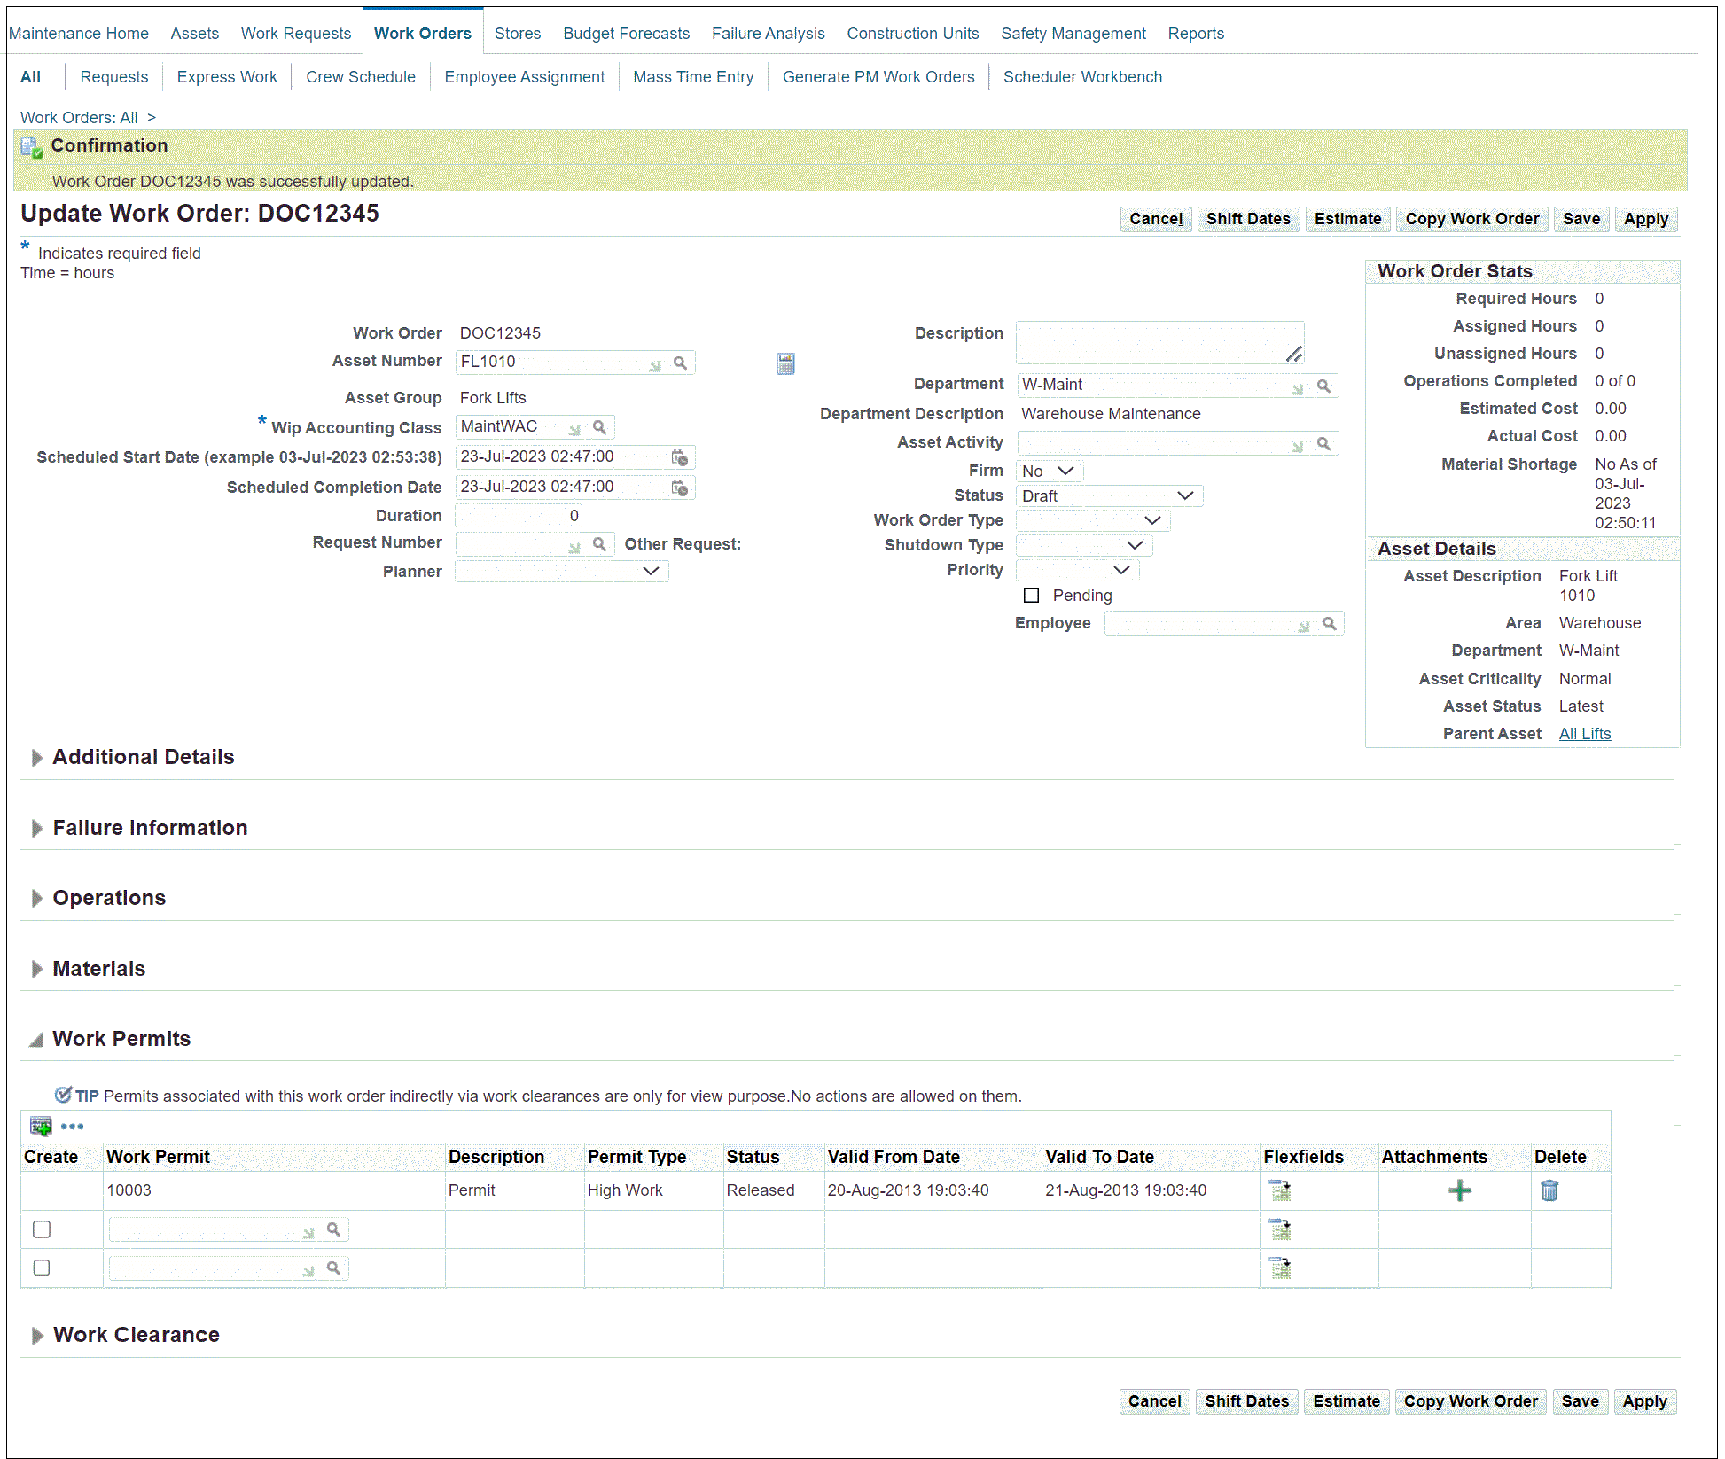Viewport: 1725px width, 1459px height.
Task: Expand the Operations section
Action: (x=36, y=899)
